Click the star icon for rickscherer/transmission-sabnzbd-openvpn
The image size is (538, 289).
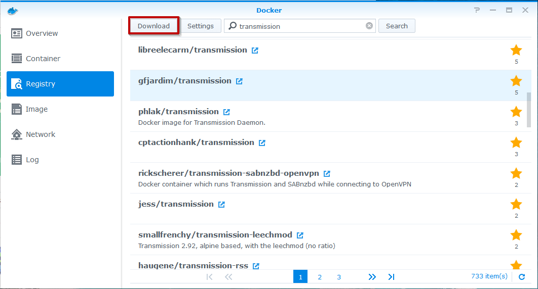click(516, 173)
